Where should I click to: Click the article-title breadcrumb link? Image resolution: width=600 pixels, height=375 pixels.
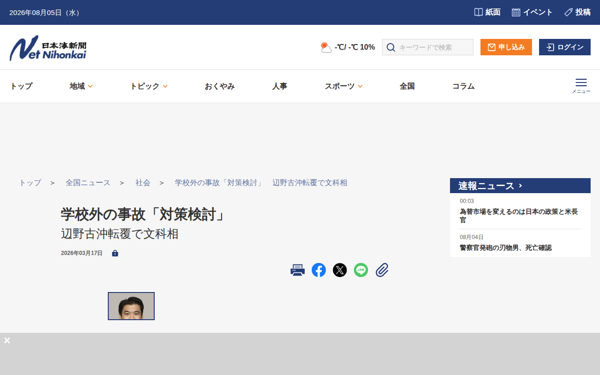tap(261, 183)
